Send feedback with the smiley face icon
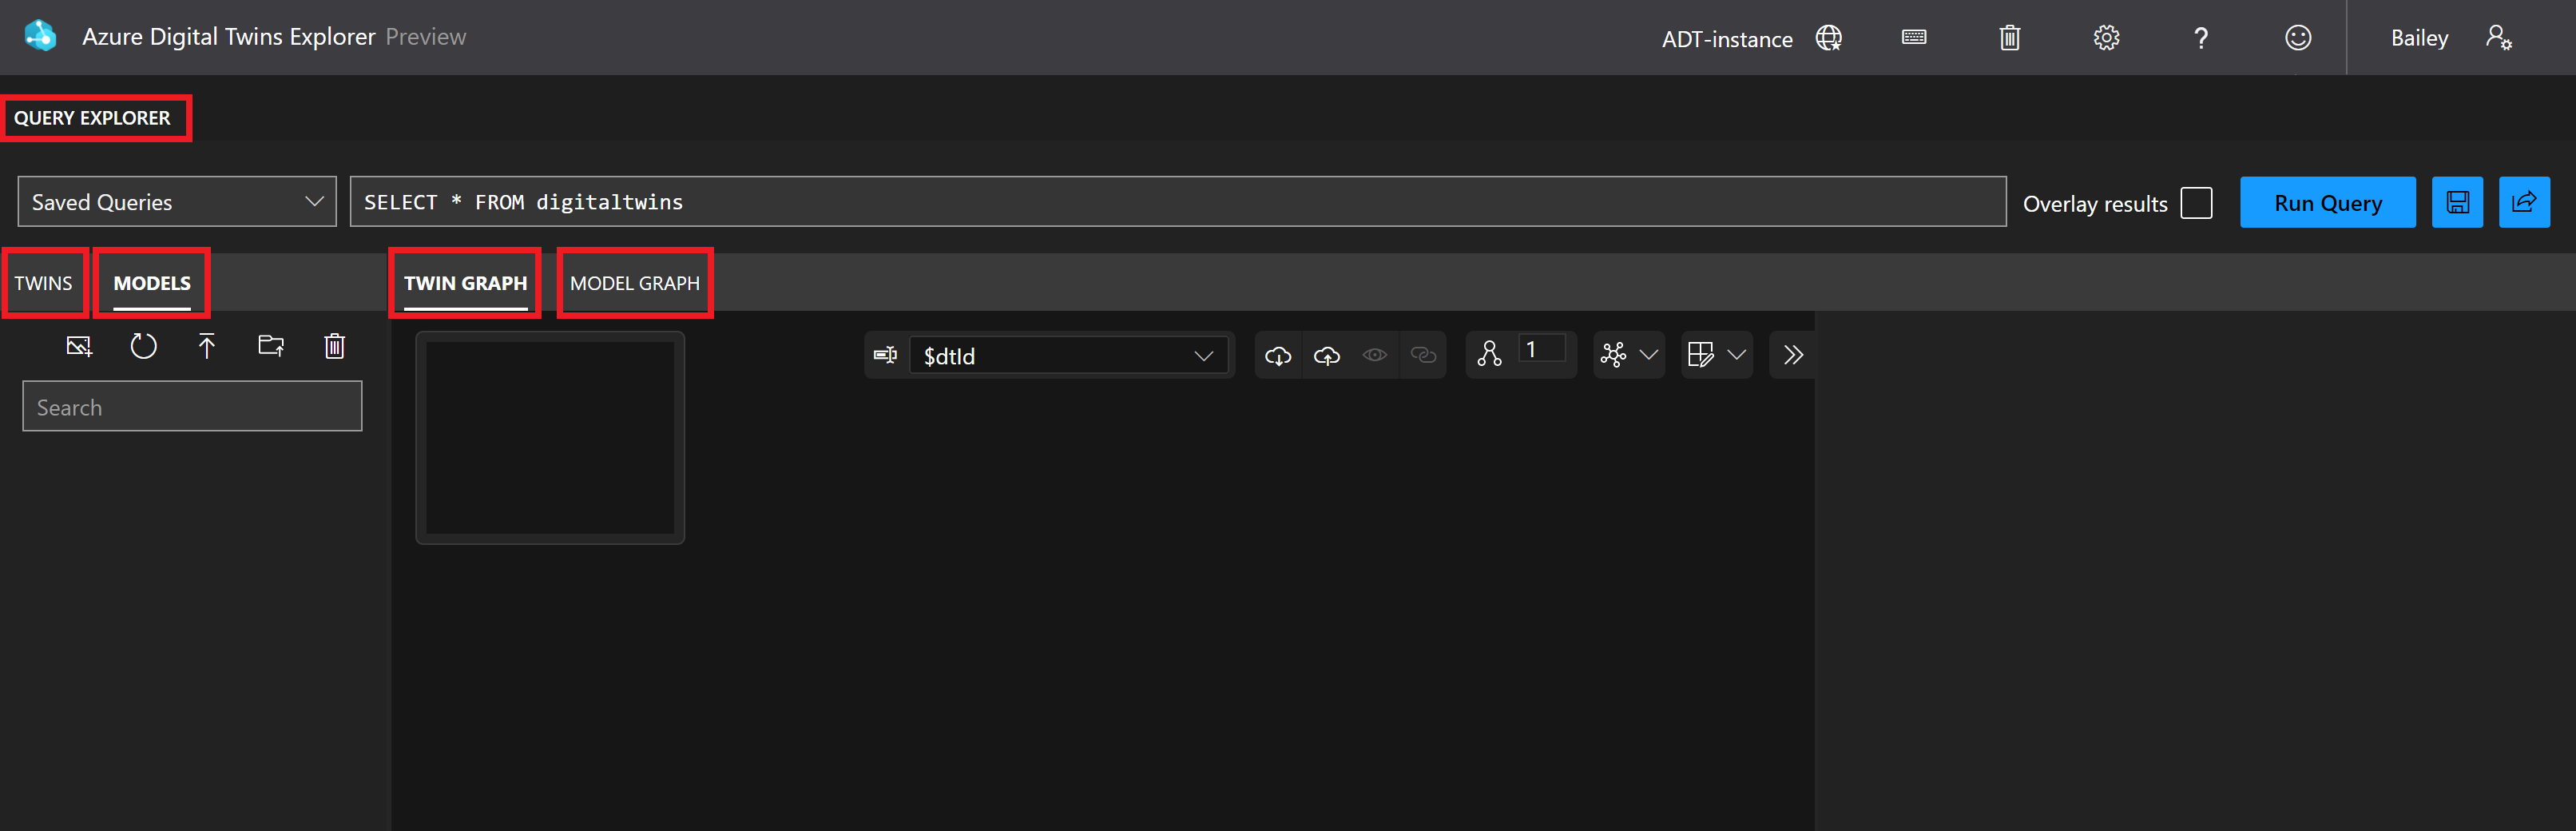This screenshot has height=831, width=2576. coord(2298,38)
